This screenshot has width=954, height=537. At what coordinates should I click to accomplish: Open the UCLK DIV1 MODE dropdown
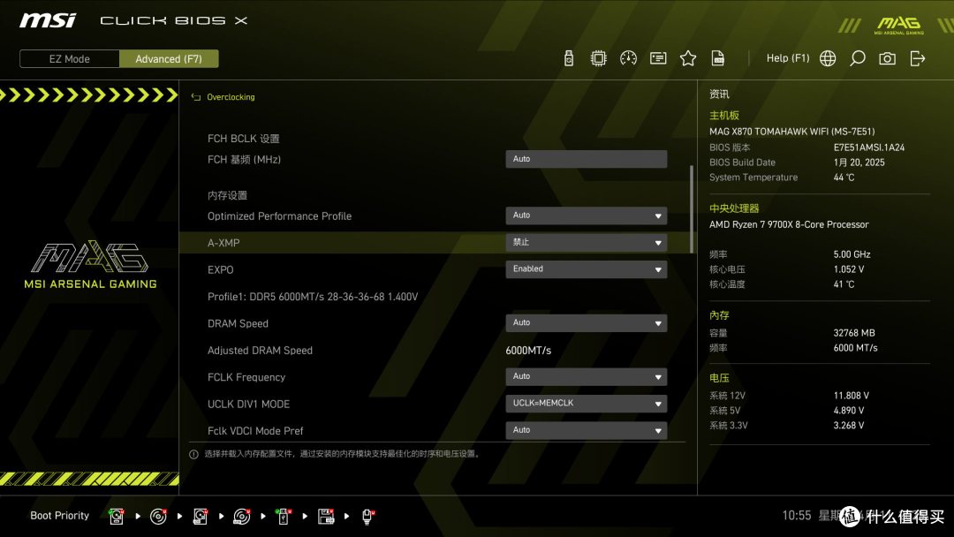point(586,404)
